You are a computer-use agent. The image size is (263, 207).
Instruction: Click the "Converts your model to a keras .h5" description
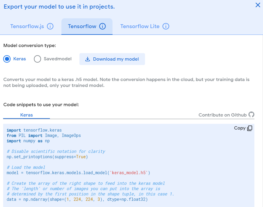(126, 83)
